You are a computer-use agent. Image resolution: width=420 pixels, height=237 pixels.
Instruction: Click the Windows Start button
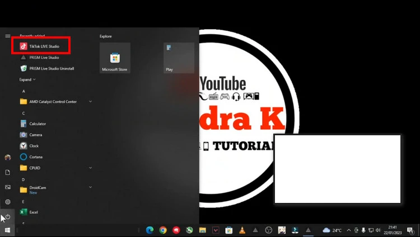[7, 230]
